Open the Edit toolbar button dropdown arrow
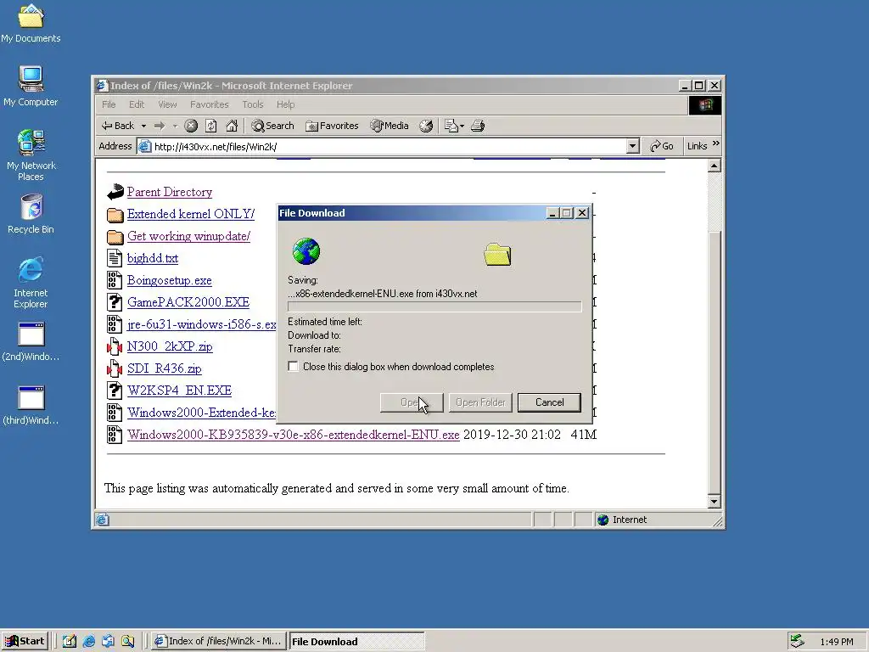The width and height of the screenshot is (869, 652). [462, 126]
